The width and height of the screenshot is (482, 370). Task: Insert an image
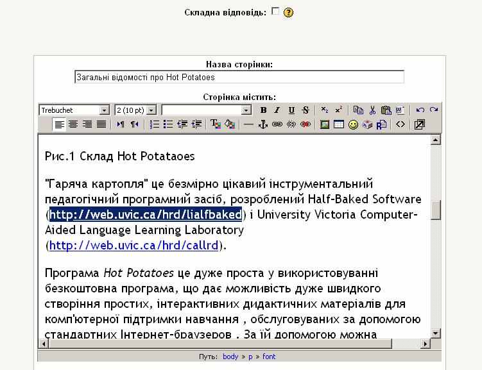coord(325,124)
